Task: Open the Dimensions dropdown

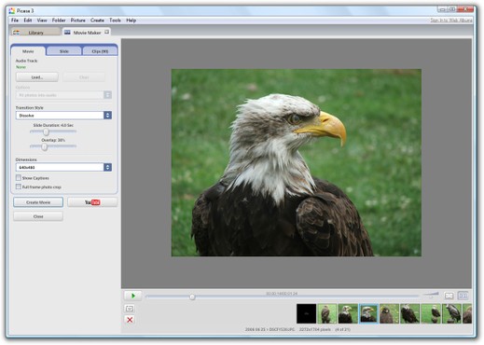Action: pos(63,167)
